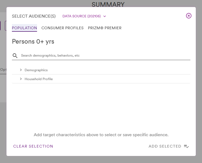Click the magnifying glass search icon

[15, 56]
